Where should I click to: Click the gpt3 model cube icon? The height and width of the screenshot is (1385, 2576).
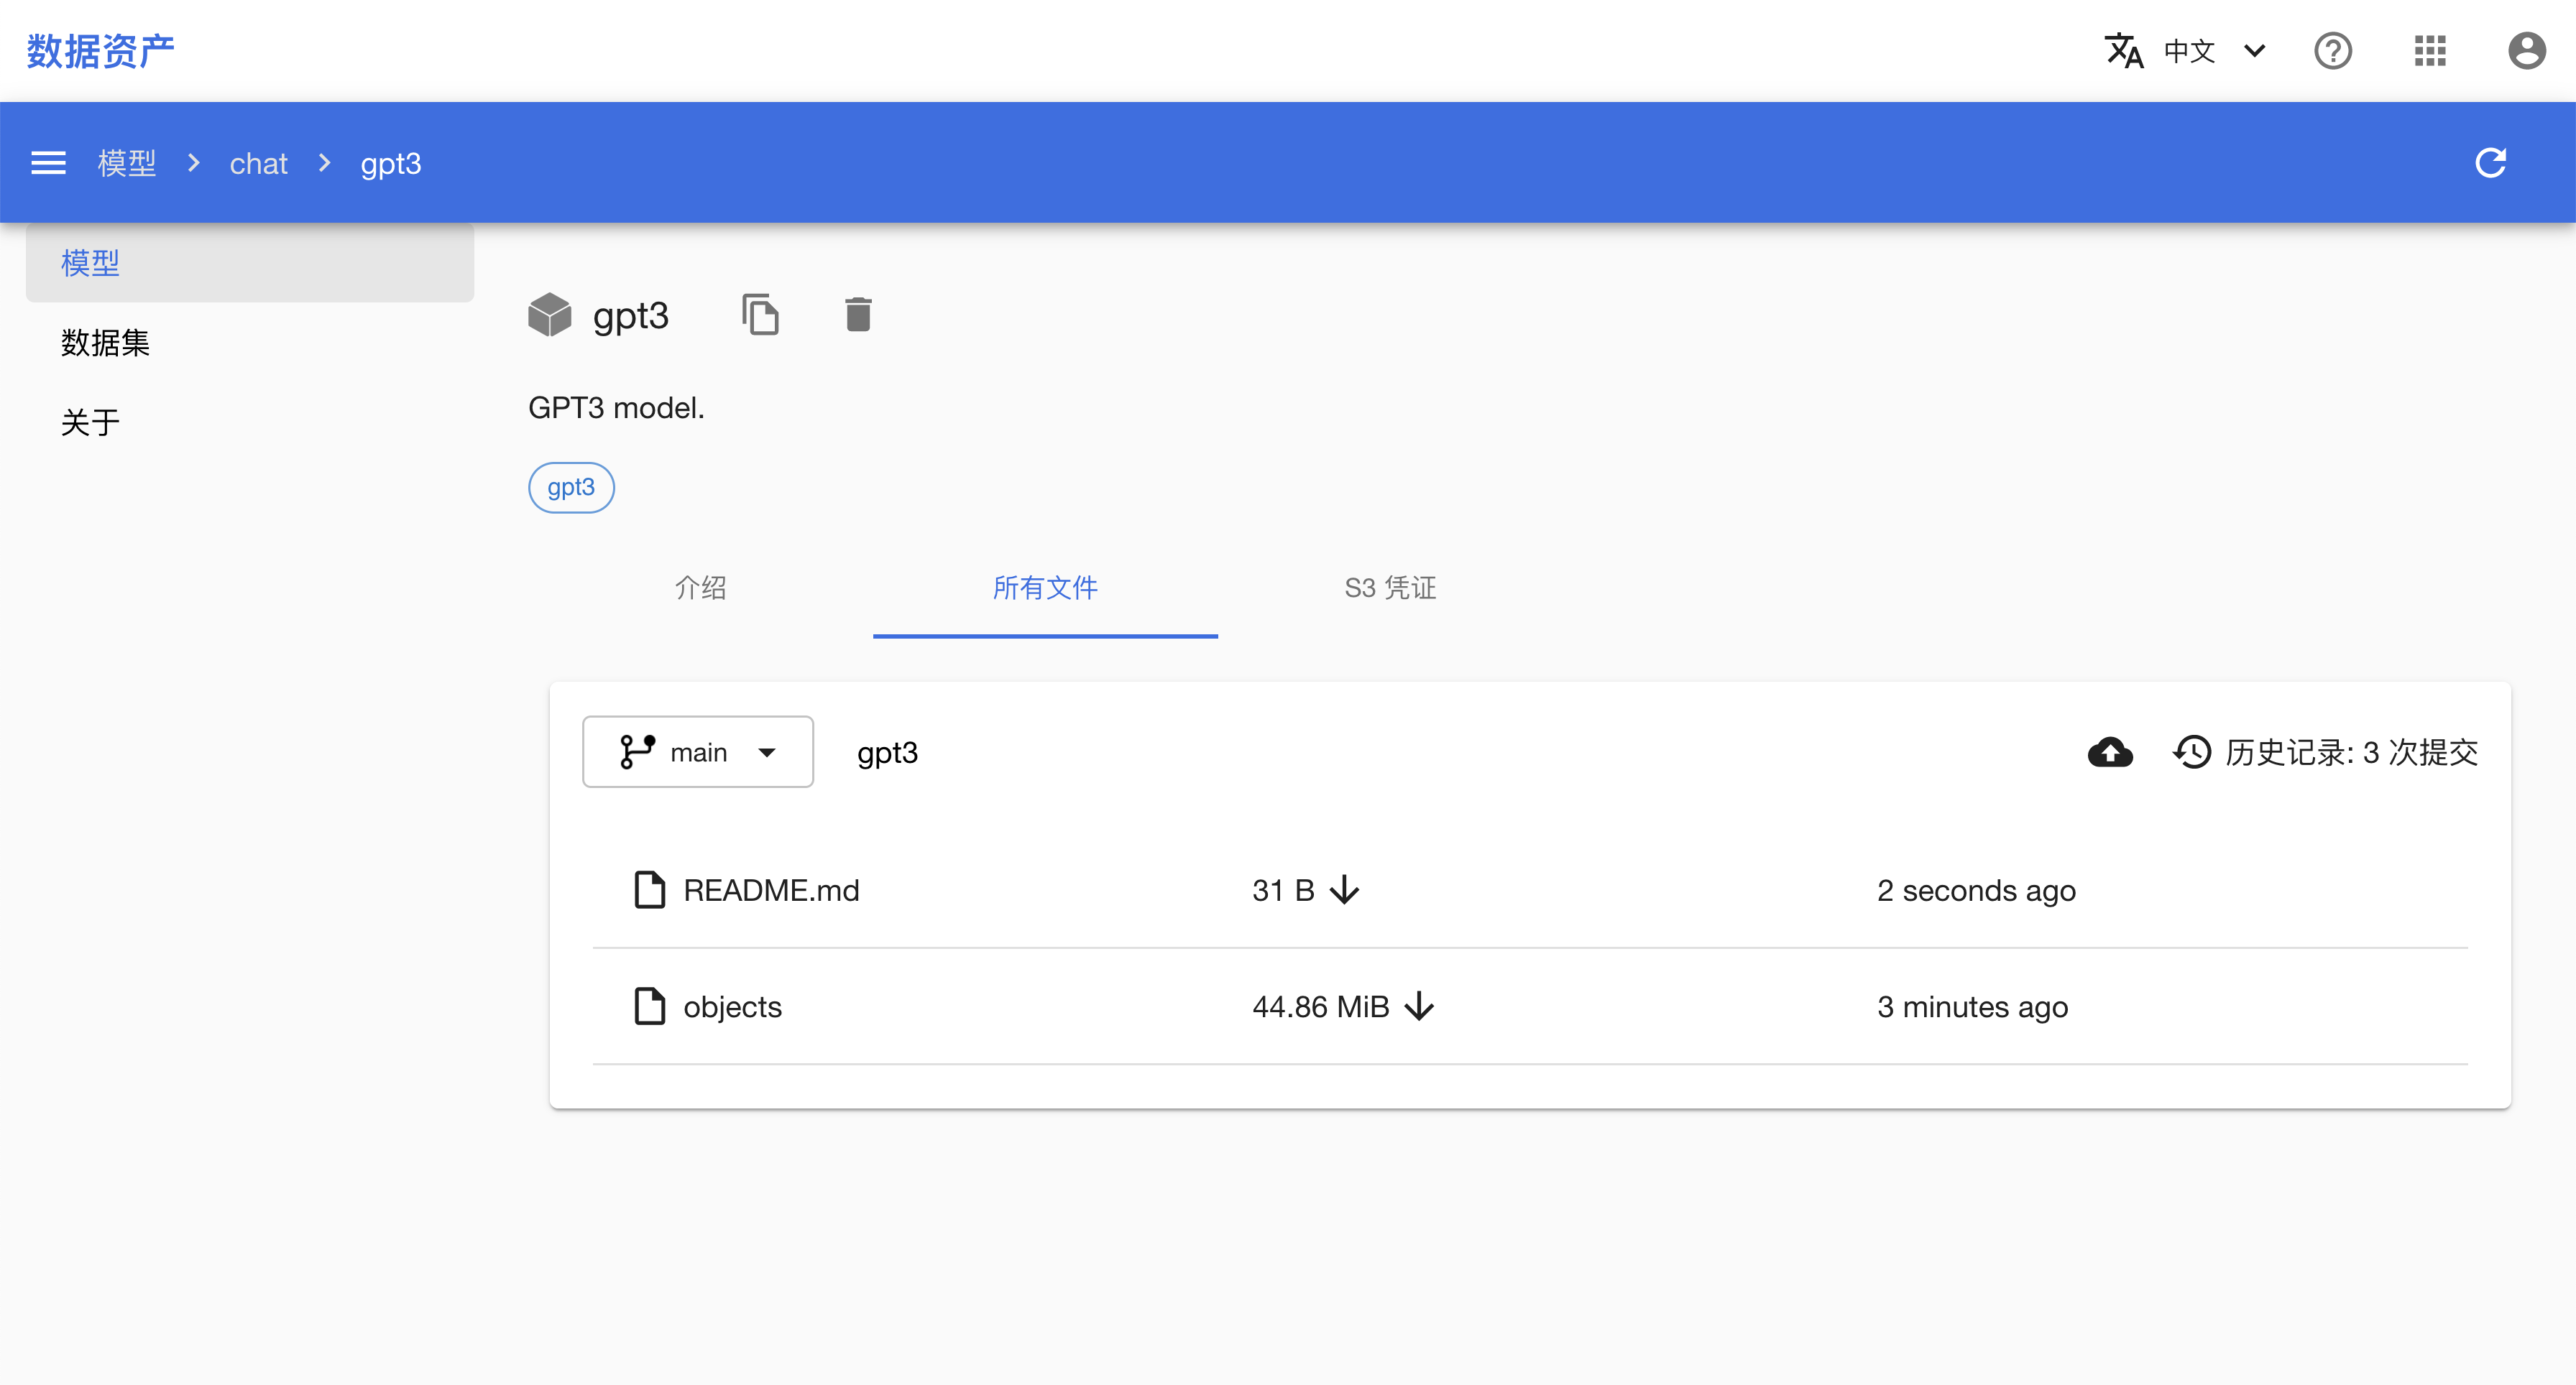click(549, 315)
